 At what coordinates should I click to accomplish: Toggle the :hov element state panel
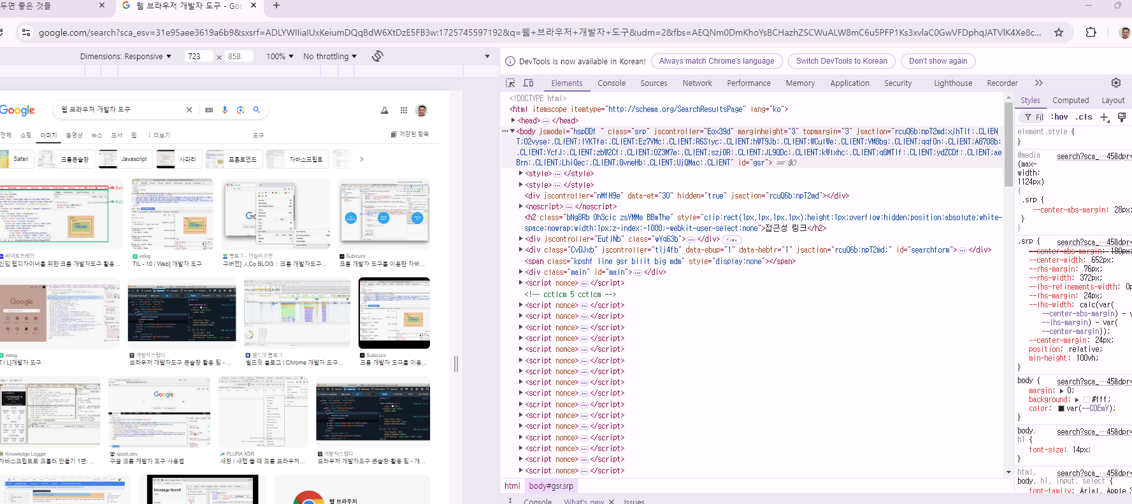coord(1059,117)
